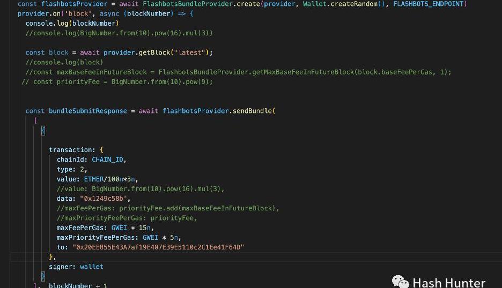
Task: Click the highlighted closing curly brace
Action: (x=43, y=276)
